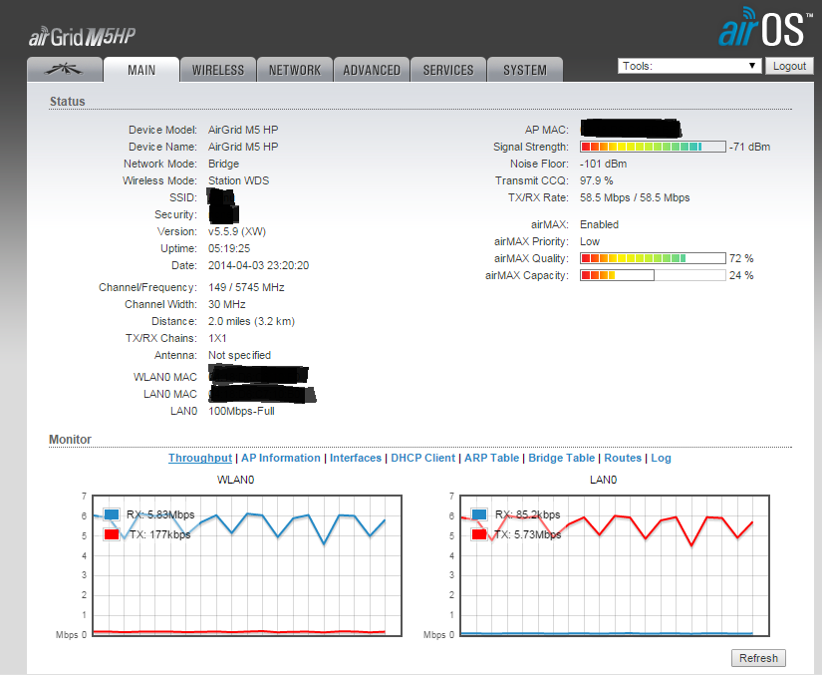822x675 pixels.
Task: Click the Uptime value "05:19:25"
Action: click(x=229, y=248)
